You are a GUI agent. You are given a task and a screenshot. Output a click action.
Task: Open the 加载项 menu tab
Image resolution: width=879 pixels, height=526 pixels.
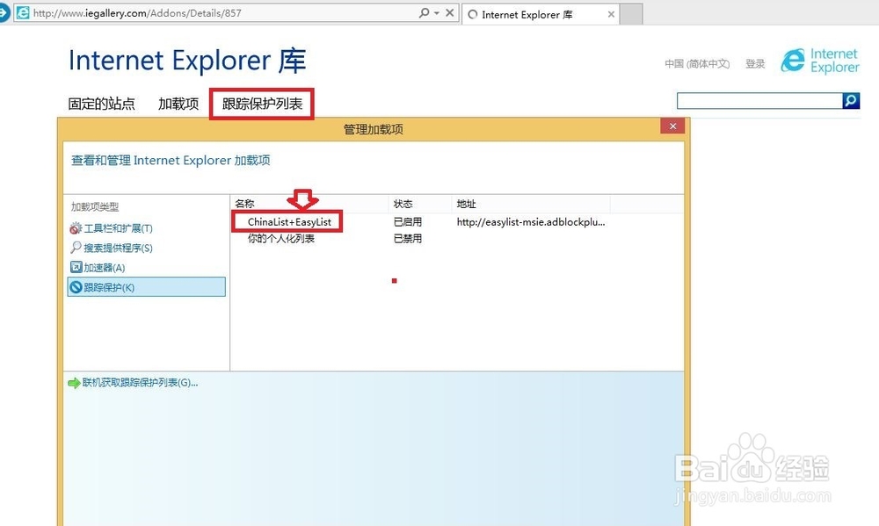tap(178, 104)
